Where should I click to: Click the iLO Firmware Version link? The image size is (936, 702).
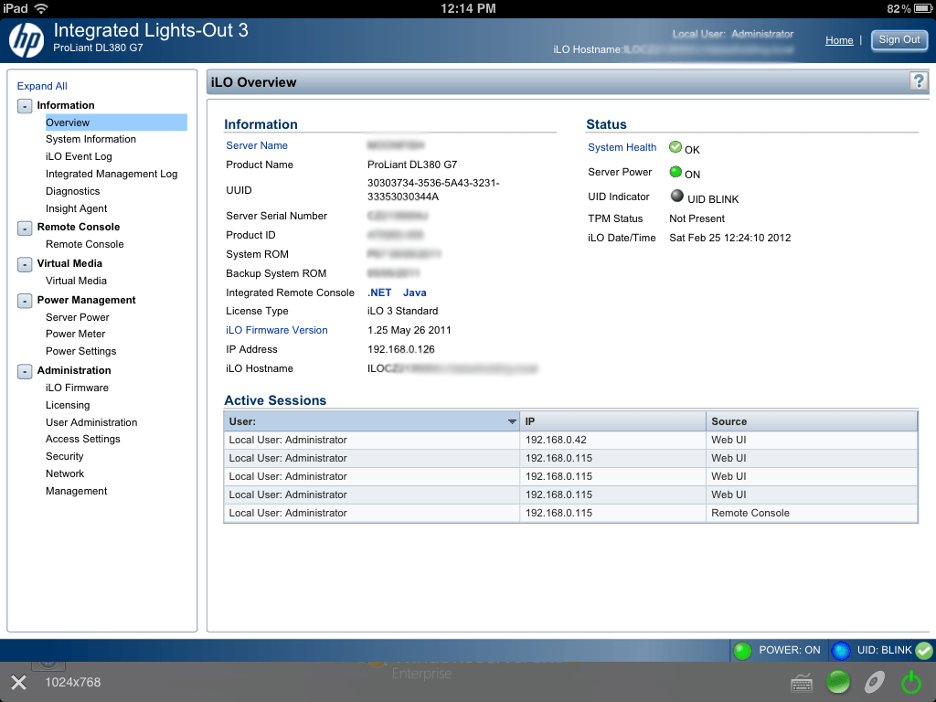(276, 330)
